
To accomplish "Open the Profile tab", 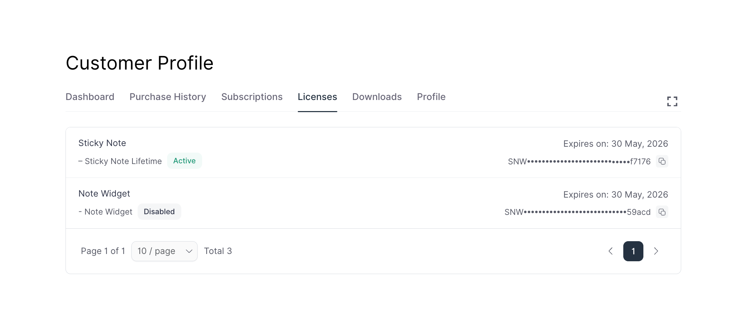I will pyautogui.click(x=431, y=97).
